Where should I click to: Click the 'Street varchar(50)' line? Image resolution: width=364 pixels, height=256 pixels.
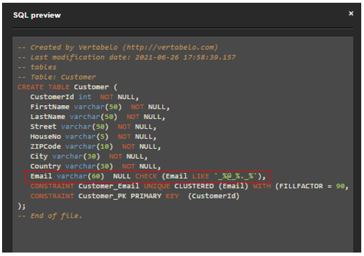tap(94, 127)
